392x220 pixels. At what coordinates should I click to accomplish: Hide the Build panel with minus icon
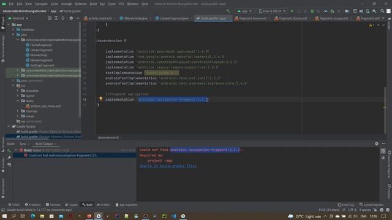point(383,144)
